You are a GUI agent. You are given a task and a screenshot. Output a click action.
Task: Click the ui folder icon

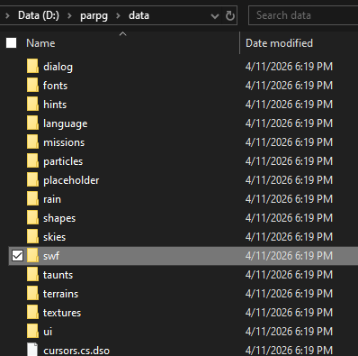(32, 332)
